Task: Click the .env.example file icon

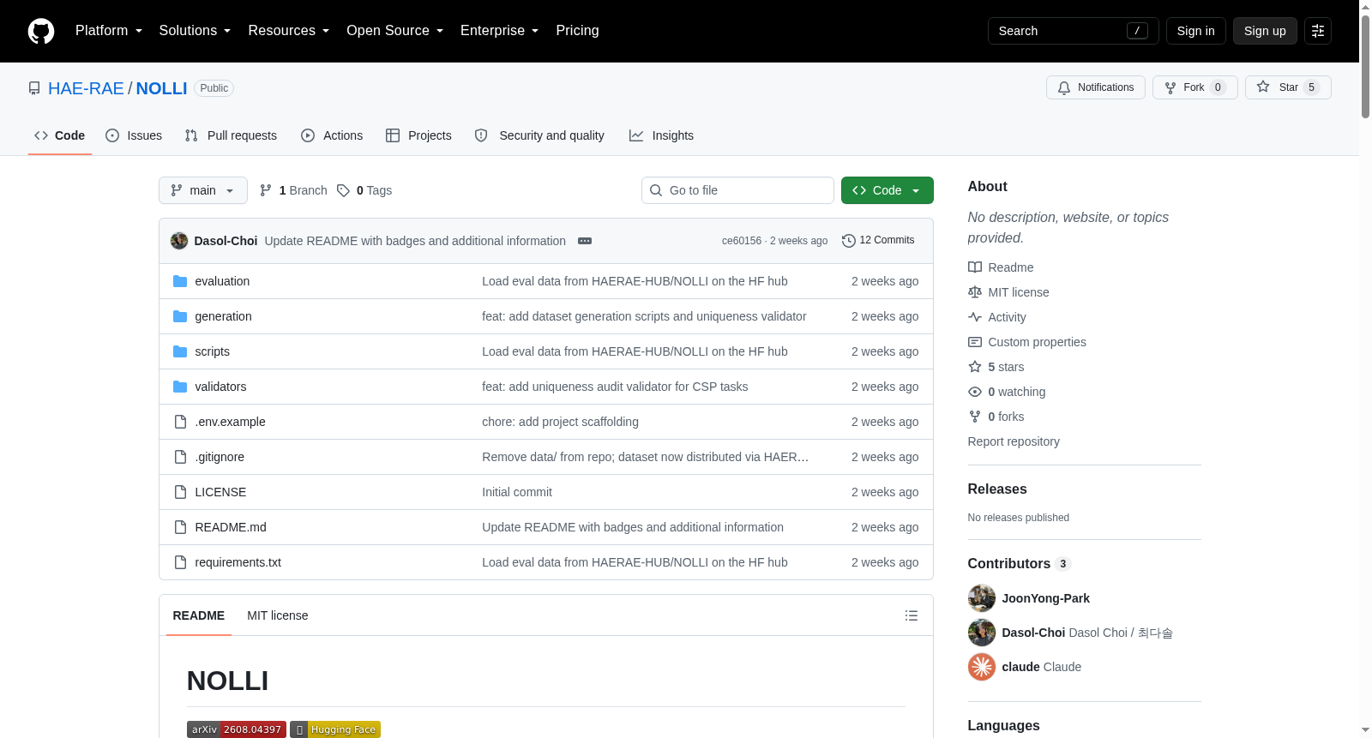Action: [x=180, y=422]
